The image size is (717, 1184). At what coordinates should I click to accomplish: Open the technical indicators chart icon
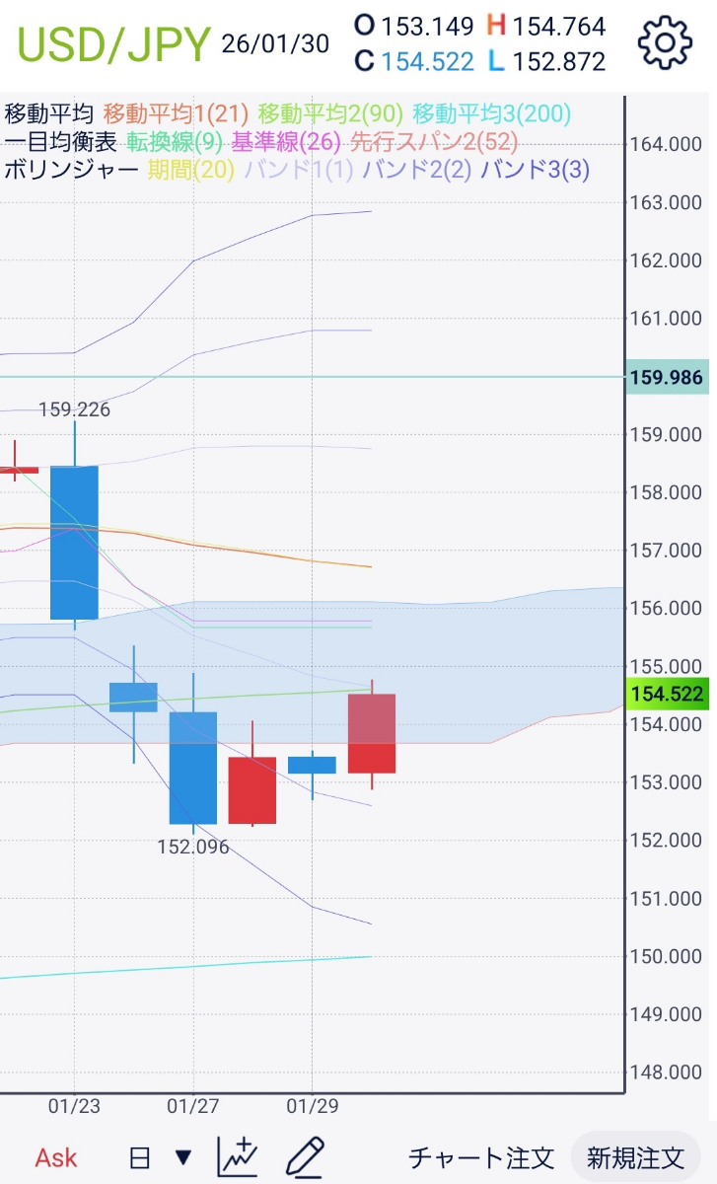click(x=238, y=1155)
